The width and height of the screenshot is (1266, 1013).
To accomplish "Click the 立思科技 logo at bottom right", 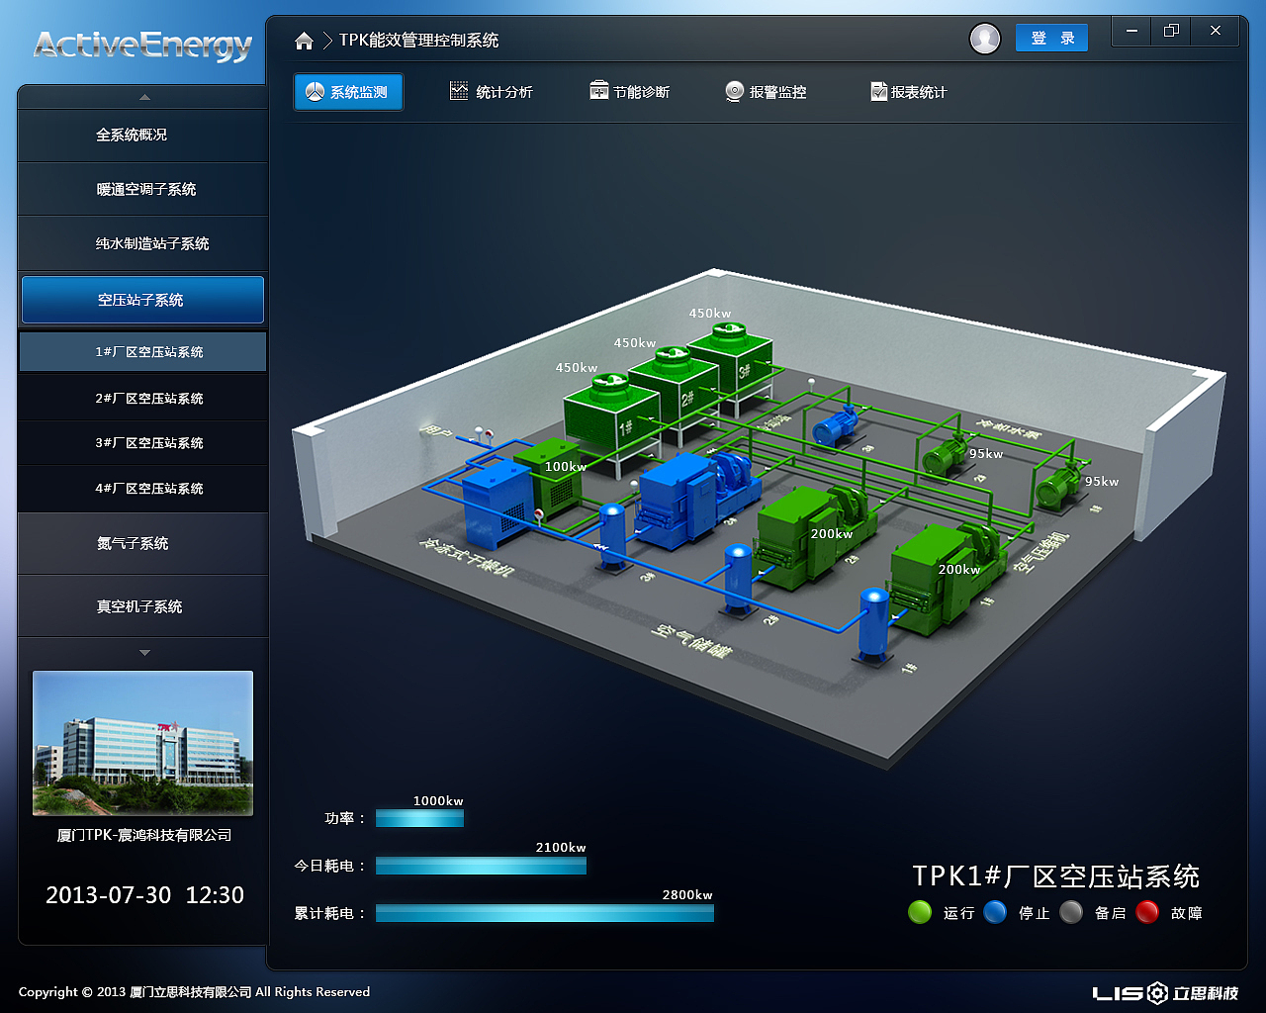I will coord(1165,992).
